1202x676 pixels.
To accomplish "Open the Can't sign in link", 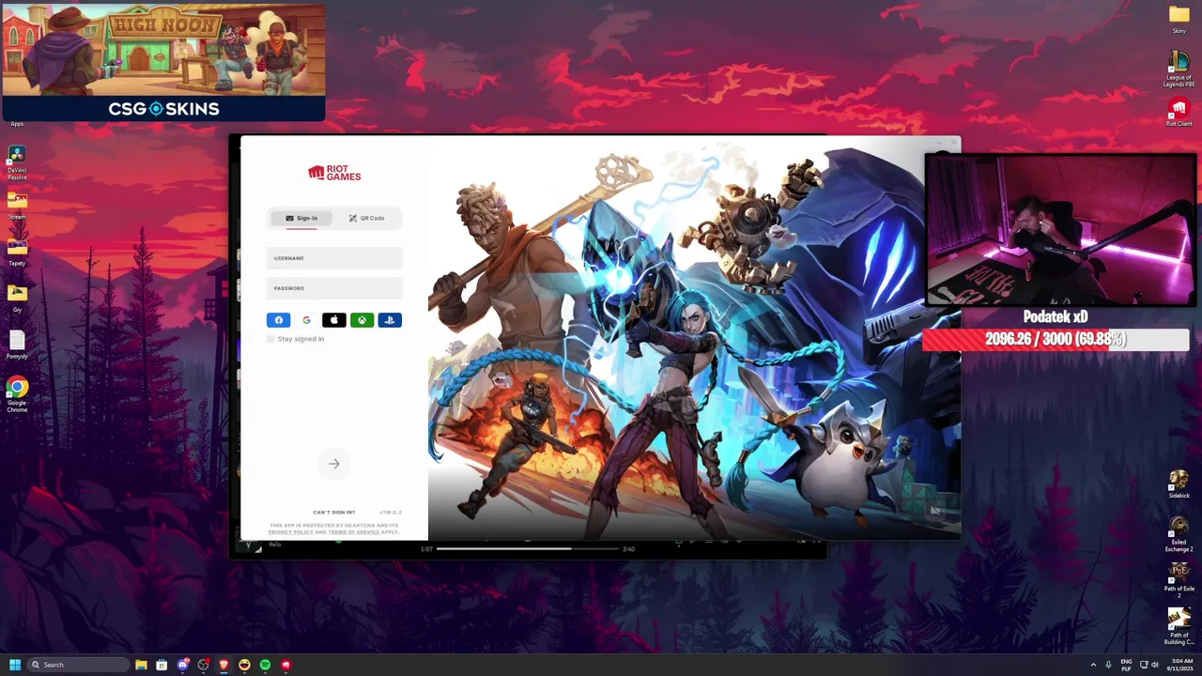I will tap(333, 513).
